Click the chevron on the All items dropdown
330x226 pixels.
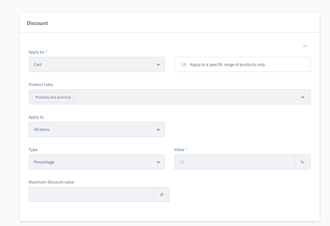click(158, 129)
